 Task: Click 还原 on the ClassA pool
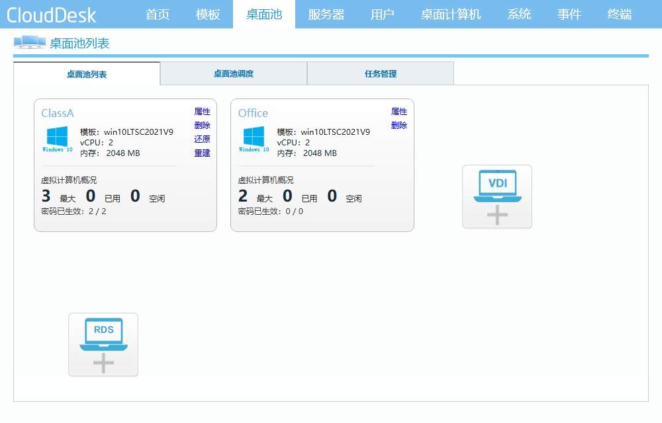pyautogui.click(x=202, y=139)
